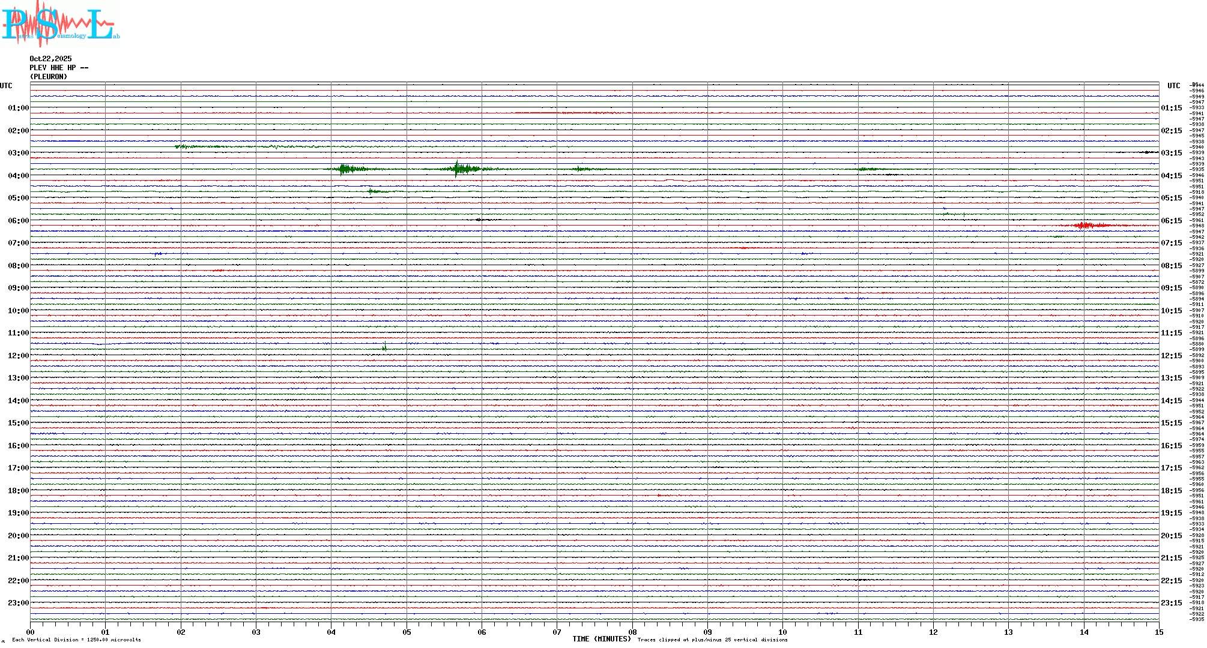Click minute marker 08 on bottom axis

[x=632, y=632]
